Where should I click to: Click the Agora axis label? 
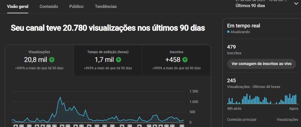tap(294, 109)
